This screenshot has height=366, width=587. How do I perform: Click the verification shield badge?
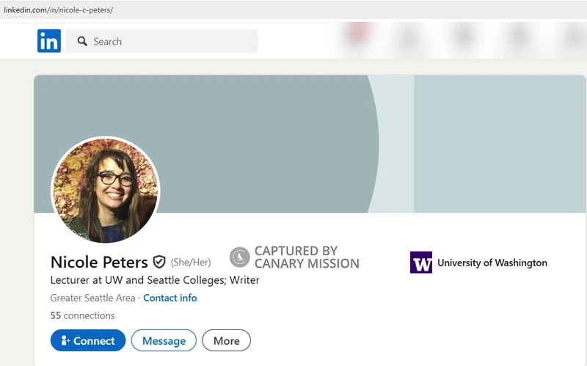tap(159, 262)
